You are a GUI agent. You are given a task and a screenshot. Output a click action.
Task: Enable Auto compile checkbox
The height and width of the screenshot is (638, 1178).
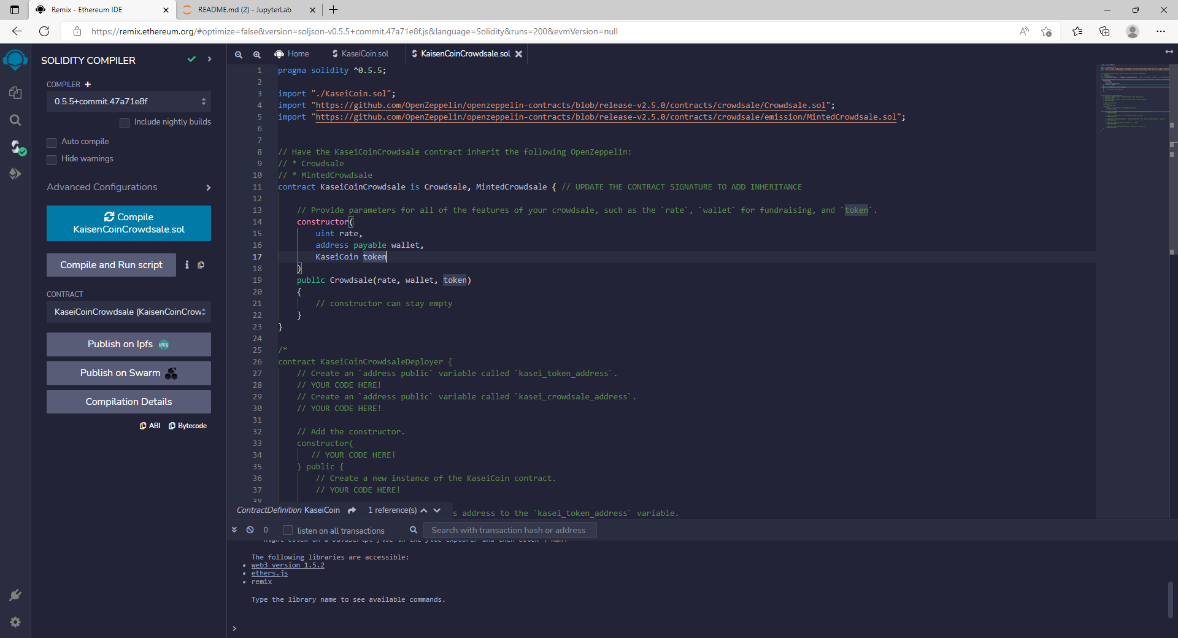coord(52,142)
